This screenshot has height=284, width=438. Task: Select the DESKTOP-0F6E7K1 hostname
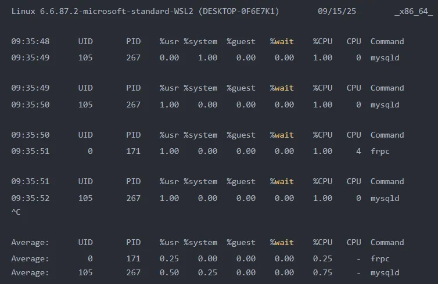(238, 12)
